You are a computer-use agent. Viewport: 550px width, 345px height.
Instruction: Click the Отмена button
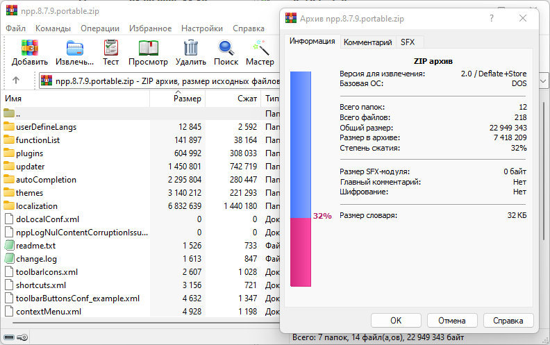[x=452, y=320]
